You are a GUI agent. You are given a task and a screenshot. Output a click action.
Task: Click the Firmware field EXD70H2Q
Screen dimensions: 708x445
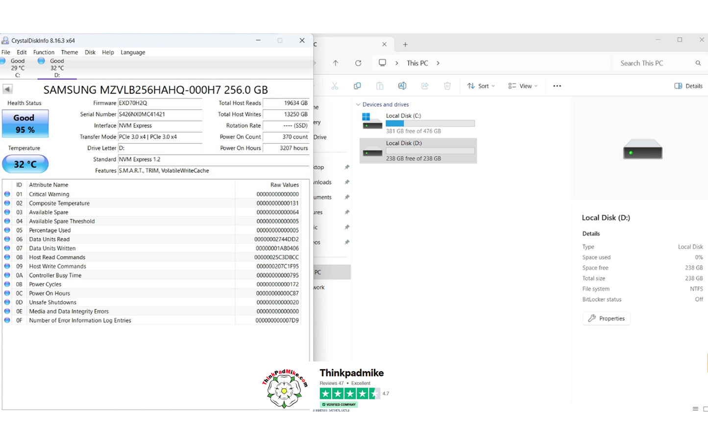160,103
